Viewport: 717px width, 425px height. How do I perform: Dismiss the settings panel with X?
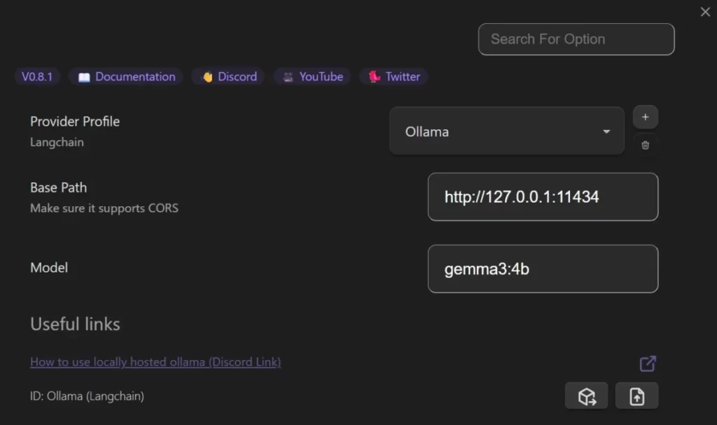tap(704, 11)
